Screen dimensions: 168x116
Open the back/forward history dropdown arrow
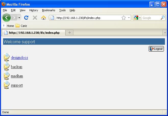(x=19, y=18)
